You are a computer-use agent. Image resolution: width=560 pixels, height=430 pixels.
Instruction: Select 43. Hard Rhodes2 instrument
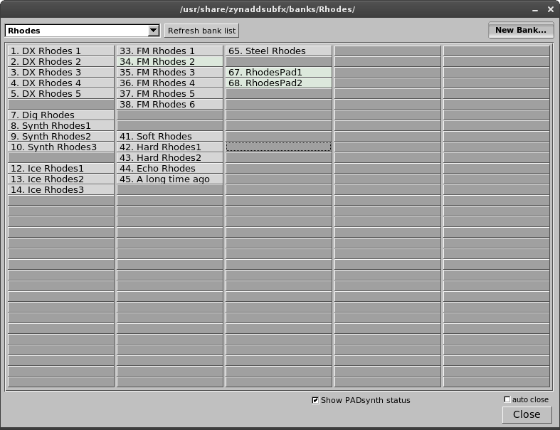(x=169, y=157)
